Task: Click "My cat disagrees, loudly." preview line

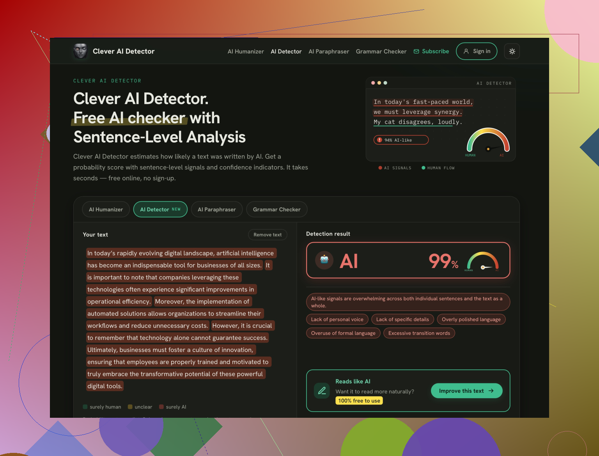Action: (418, 122)
